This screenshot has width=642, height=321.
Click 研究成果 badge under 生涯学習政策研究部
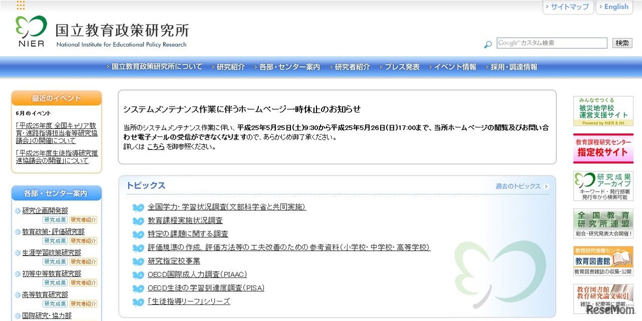pyautogui.click(x=55, y=262)
